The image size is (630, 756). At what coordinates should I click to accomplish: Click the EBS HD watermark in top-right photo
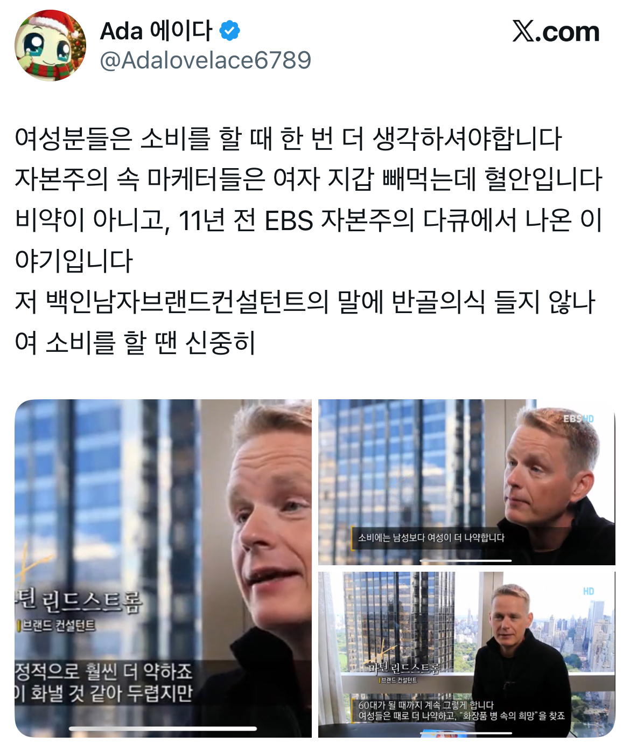[578, 419]
